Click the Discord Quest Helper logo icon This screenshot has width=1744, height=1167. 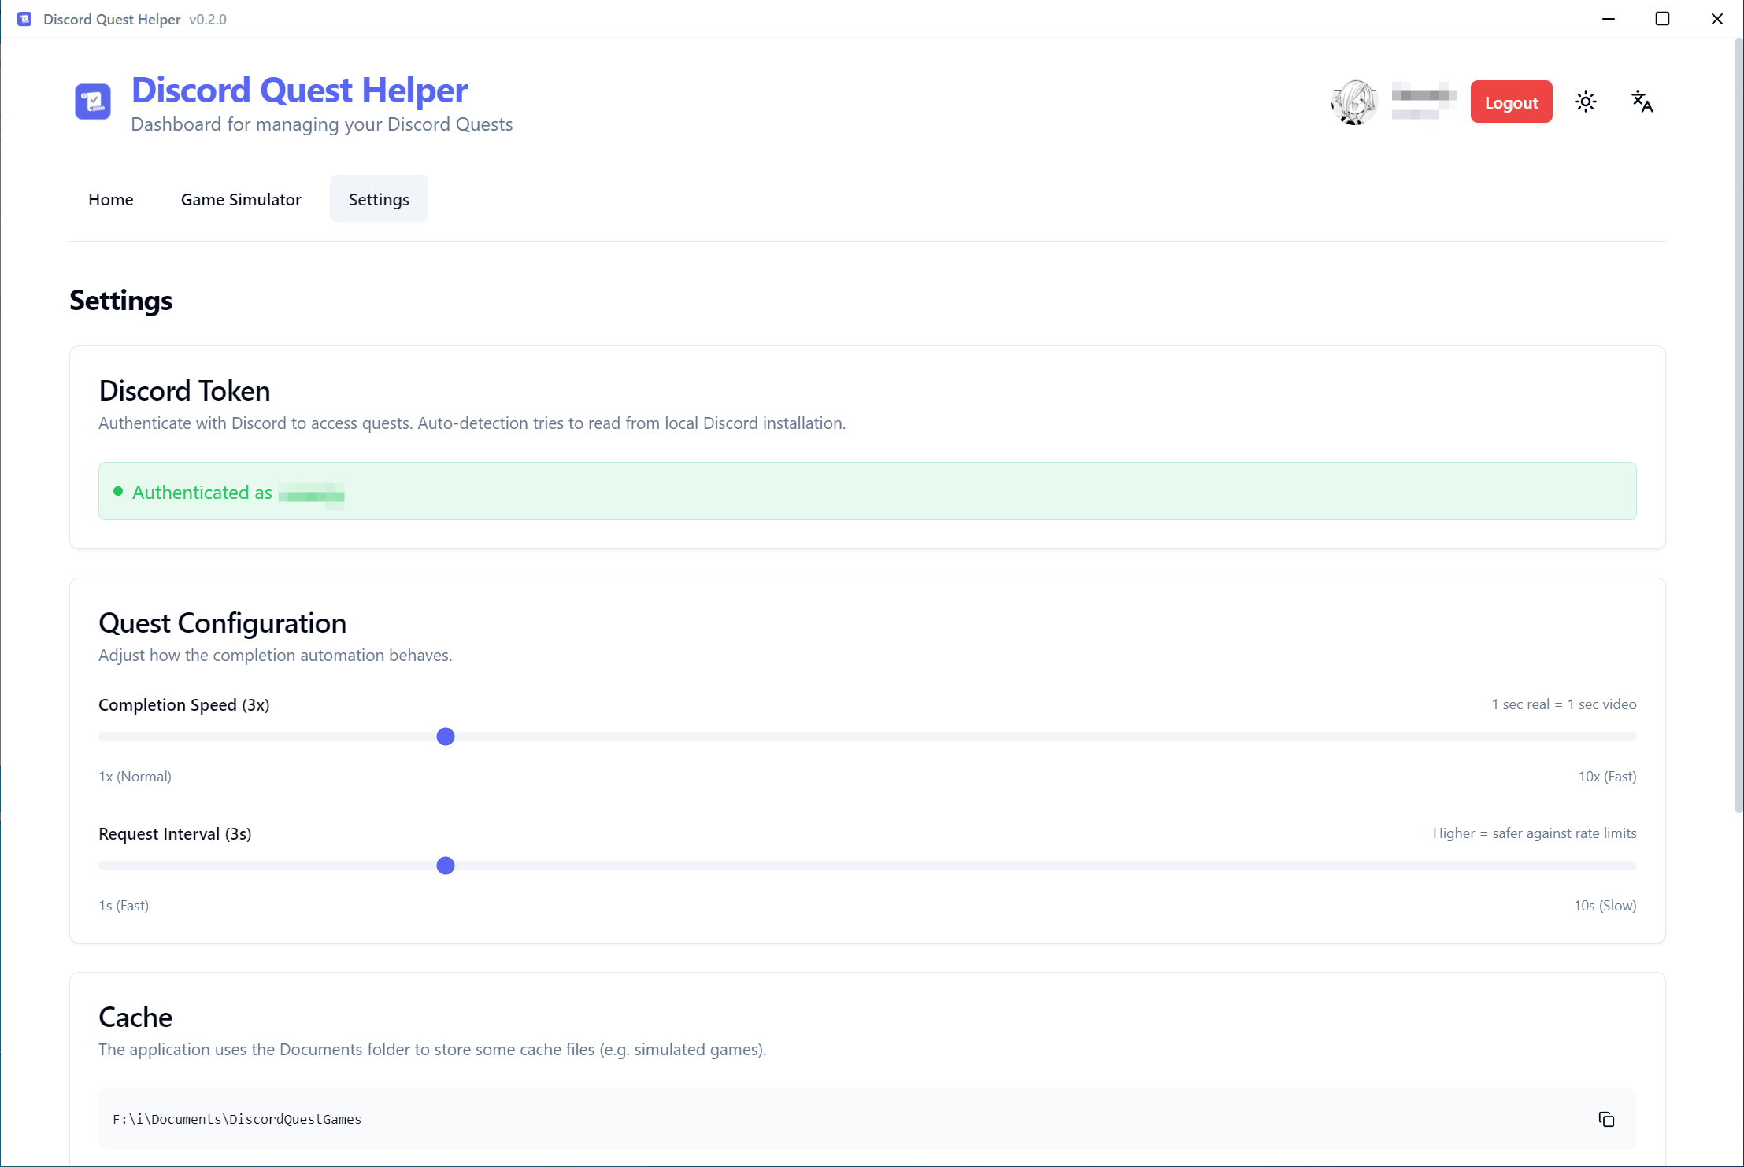pos(93,102)
